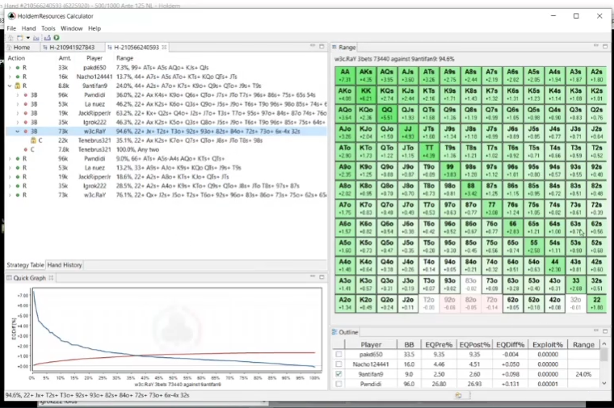Click the open folder toolbar icon
614x408 pixels.
point(36,38)
